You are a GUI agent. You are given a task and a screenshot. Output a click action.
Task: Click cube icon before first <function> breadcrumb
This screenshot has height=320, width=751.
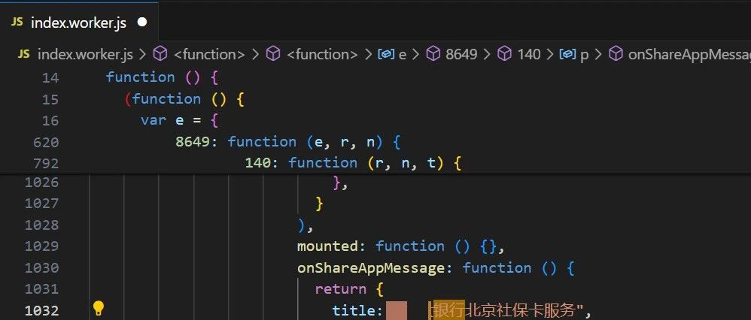pyautogui.click(x=160, y=54)
